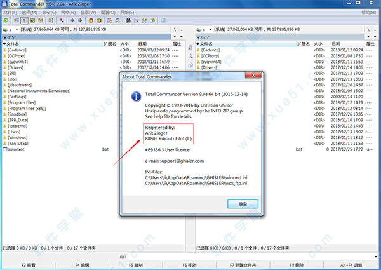Click the Refresh toolbar icon

[x=6, y=20]
